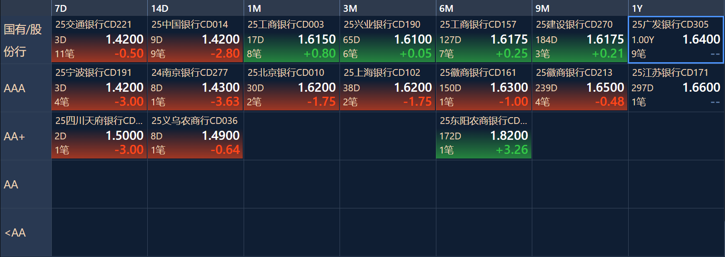This screenshot has height=257, width=725.
Task: Open the 25广发银行CD305 quote cell
Action: point(676,40)
